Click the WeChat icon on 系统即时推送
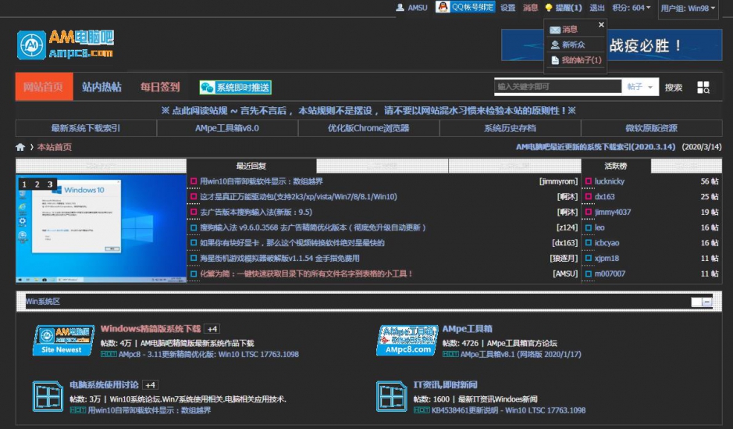 click(207, 87)
